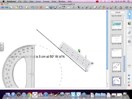Open the ruler's menu arrow handle
The width and height of the screenshot is (132, 99).
pos(92,63)
